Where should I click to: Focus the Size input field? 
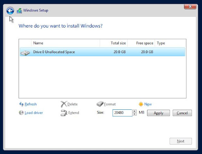pos(122,113)
